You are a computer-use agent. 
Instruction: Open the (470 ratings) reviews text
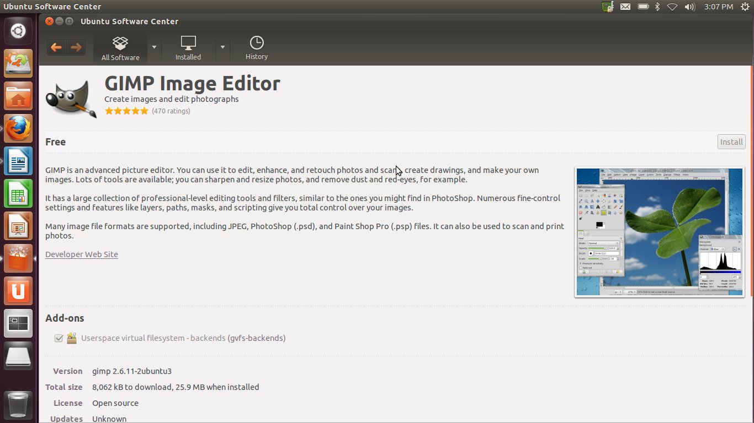coord(171,111)
